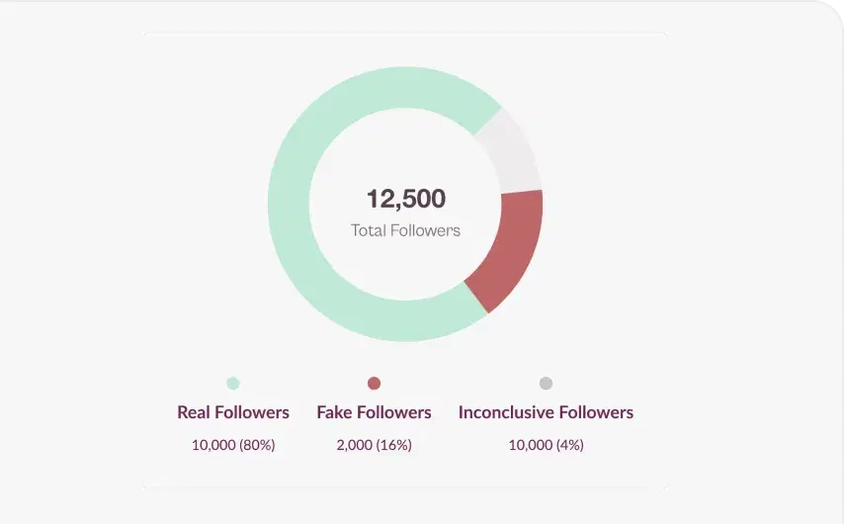
Task: Click the percentage (16%) under Fake Followers
Action: [393, 445]
